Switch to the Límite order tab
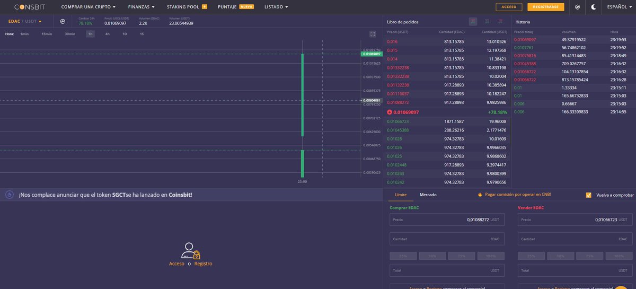This screenshot has height=289, width=636. (x=401, y=195)
